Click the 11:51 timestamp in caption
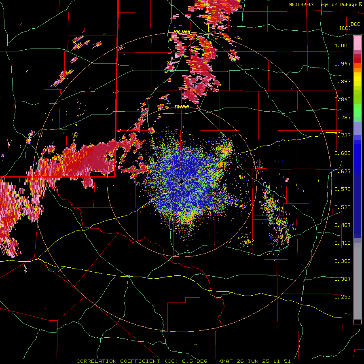This screenshot has width=364, height=364. point(282,361)
